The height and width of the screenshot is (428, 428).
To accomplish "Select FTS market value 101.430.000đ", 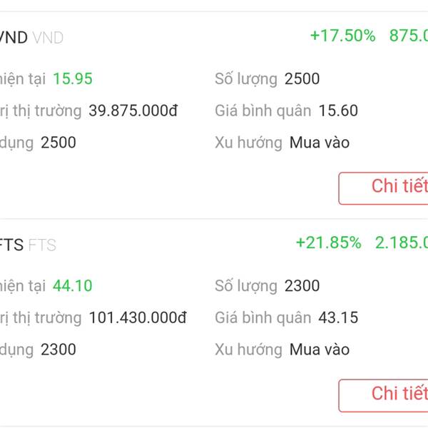I will click(x=138, y=317).
